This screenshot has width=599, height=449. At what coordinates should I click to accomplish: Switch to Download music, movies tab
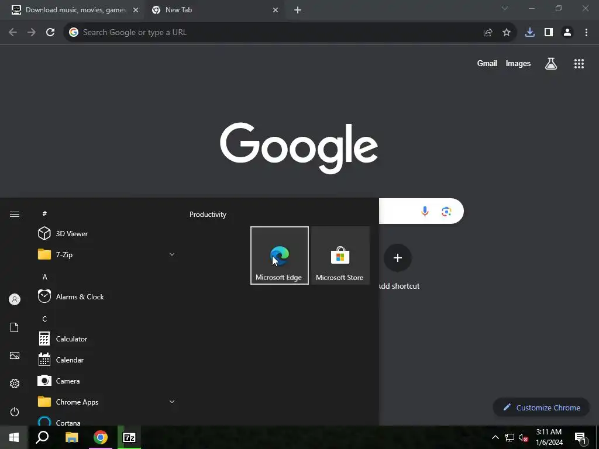(73, 10)
